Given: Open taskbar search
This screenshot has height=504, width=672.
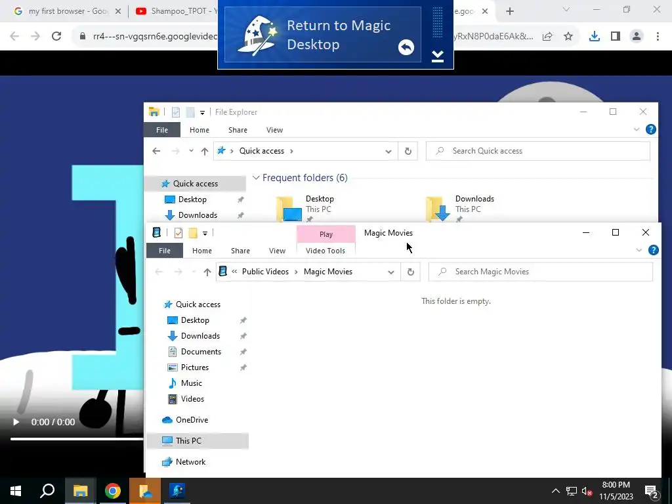Looking at the screenshot, I should pos(47,491).
